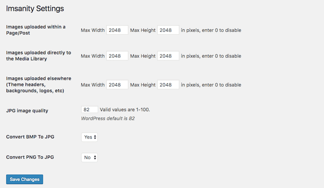
Task: Click the 'Convert BMP To JPG' label
Action: [30, 137]
